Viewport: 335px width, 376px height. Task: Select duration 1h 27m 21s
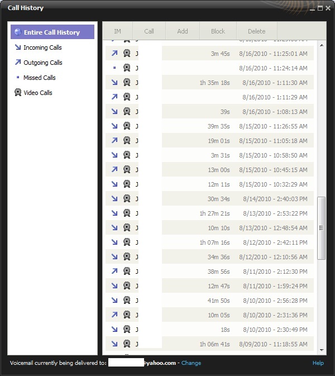[x=215, y=213]
